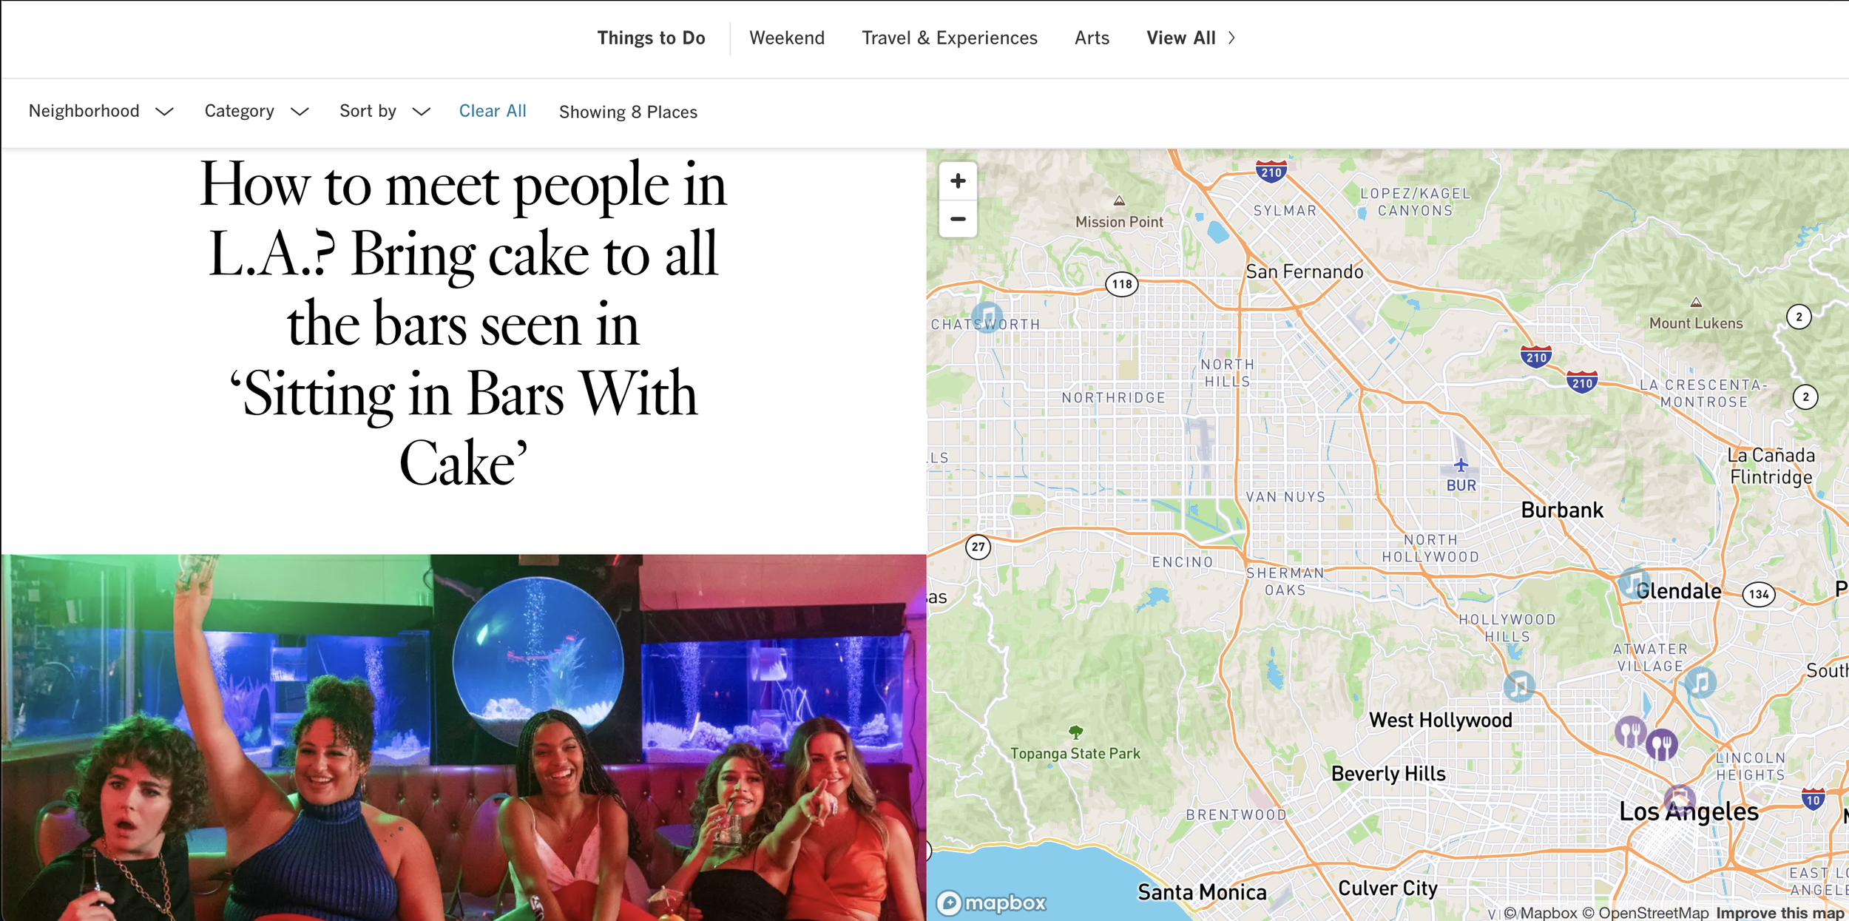Switch to the Arts section
The image size is (1849, 921).
point(1091,38)
